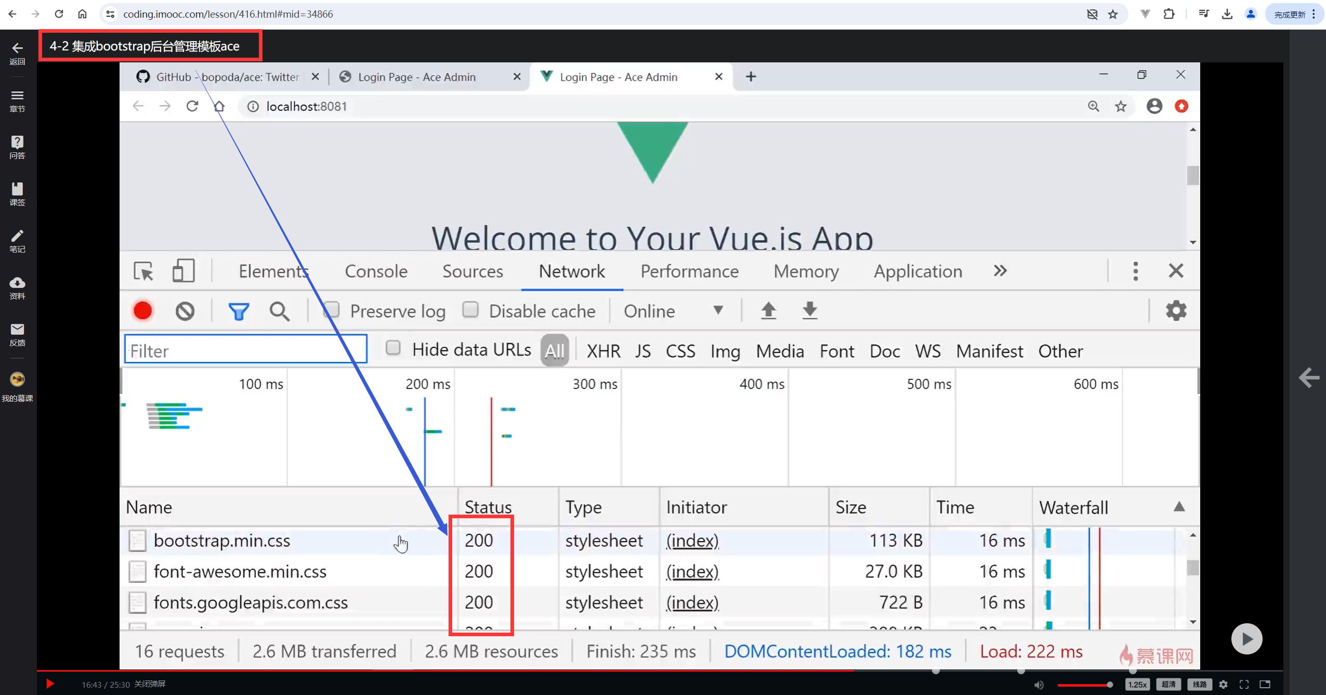
Task: Switch to the Application tab
Action: pyautogui.click(x=918, y=271)
